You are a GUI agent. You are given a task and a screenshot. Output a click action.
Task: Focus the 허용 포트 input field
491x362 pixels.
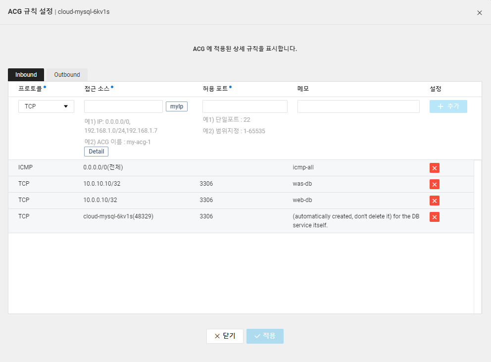coord(245,106)
